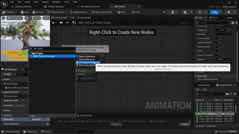This screenshot has height=134, width=239.
Task: Click the CLEAR button in log
Action: click(184, 124)
